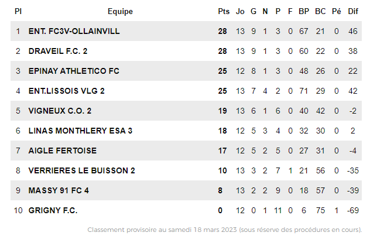The image size is (377, 246).
Task: Select the Dif column header
Action: [353, 11]
